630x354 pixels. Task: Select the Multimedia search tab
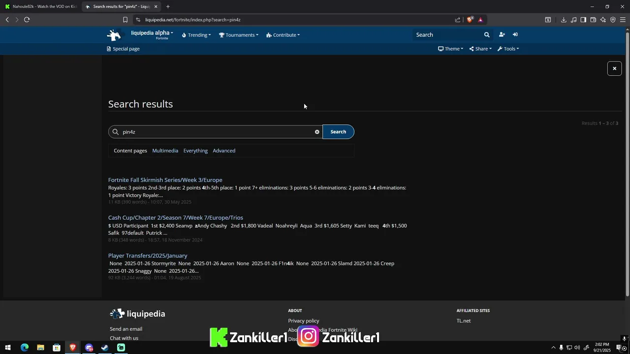pyautogui.click(x=165, y=150)
